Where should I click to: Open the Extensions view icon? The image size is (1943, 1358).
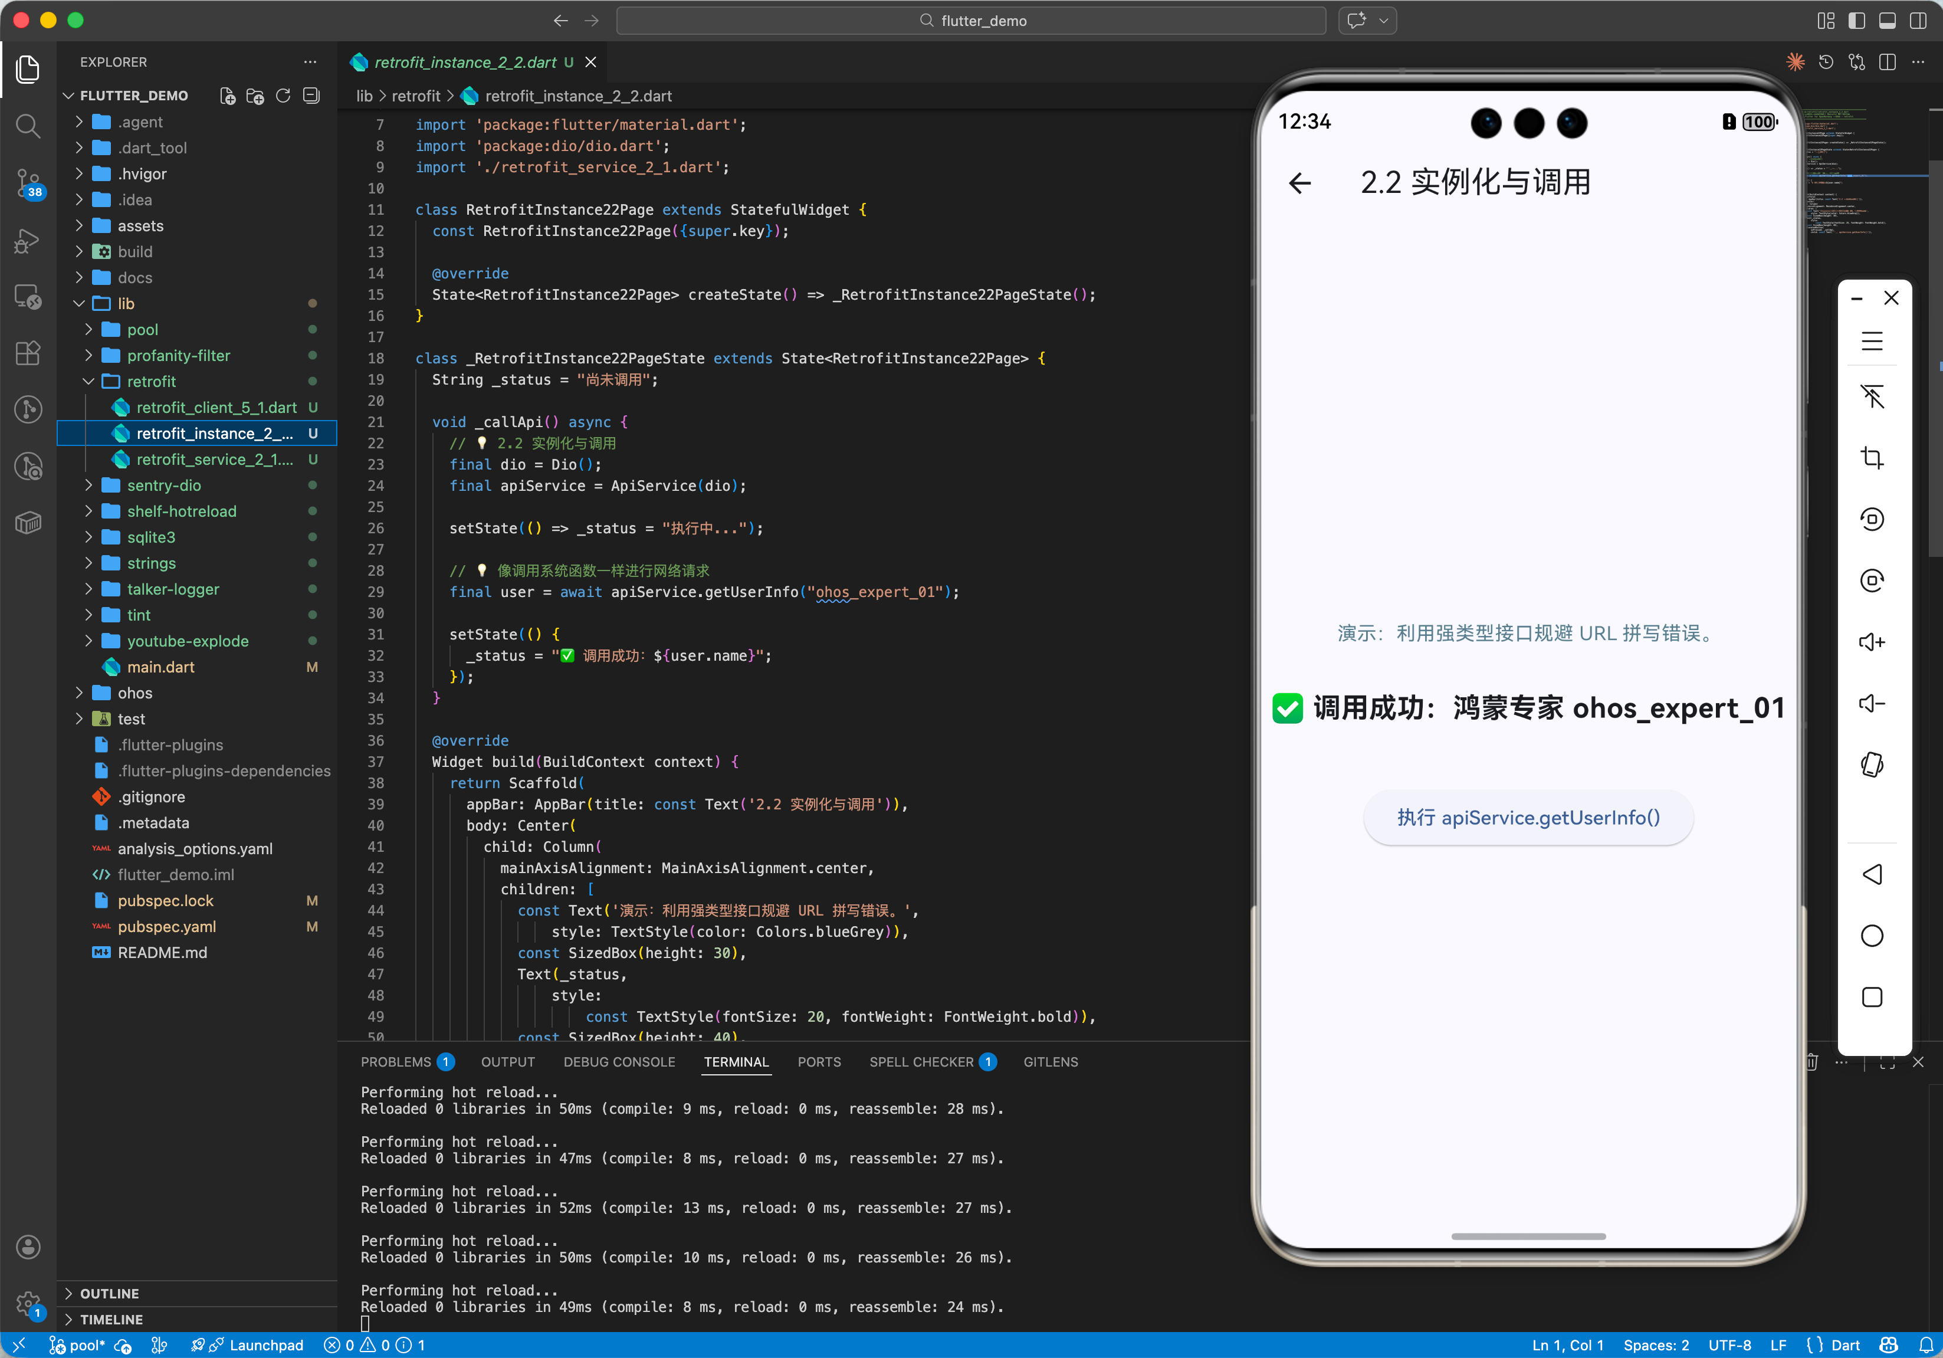tap(28, 353)
